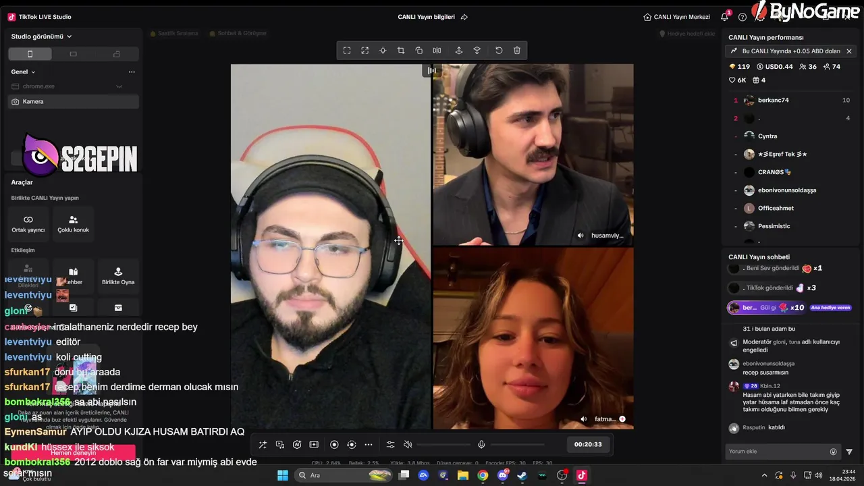The width and height of the screenshot is (864, 486).
Task: Adjust the desktop audio volume slider
Action: point(443,444)
